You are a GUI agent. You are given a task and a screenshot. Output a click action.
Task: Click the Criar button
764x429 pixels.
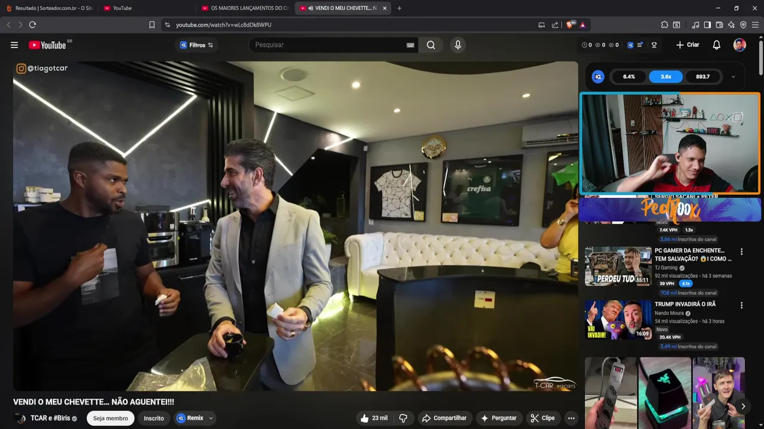pos(688,45)
